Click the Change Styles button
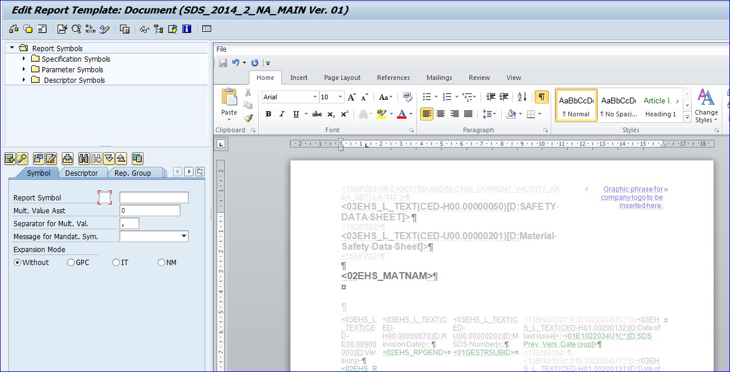Viewport: 730px width, 372px height. point(706,106)
